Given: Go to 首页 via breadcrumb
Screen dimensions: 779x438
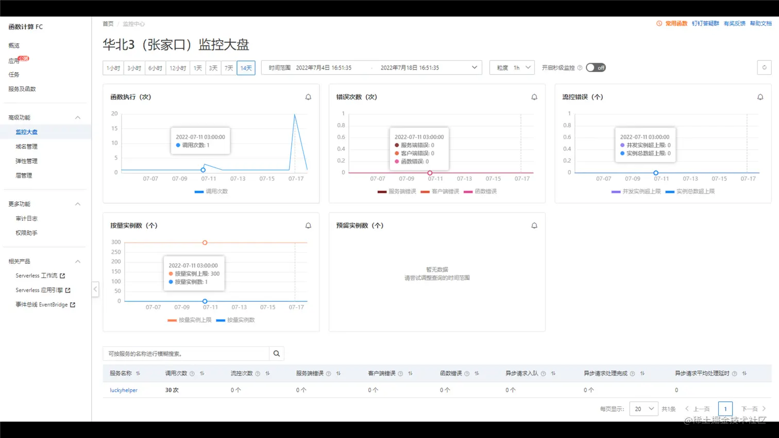Looking at the screenshot, I should [x=108, y=24].
